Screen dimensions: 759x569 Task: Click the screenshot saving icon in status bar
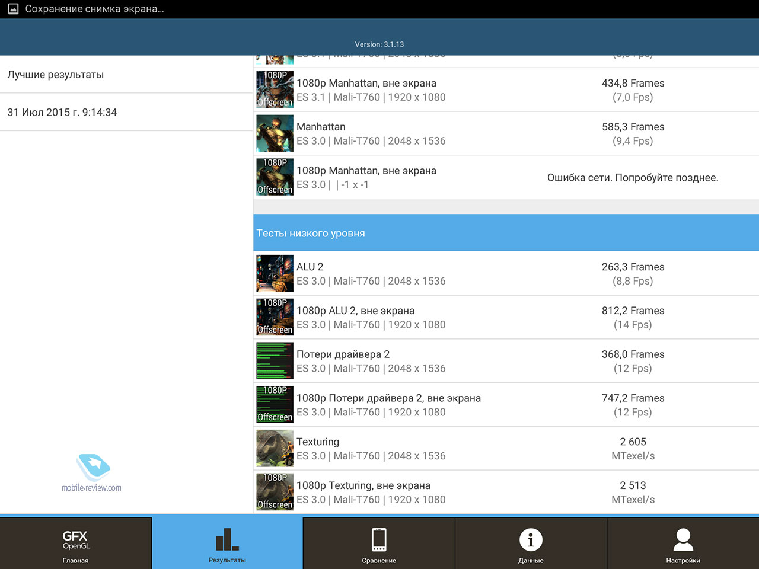(13, 9)
